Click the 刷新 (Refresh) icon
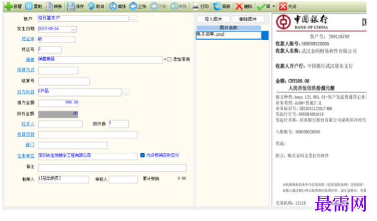Screen dimensions: 377x221 (217, 6)
